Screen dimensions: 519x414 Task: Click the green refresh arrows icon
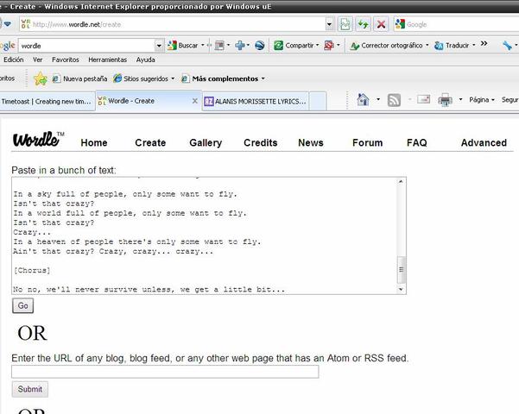pos(363,24)
